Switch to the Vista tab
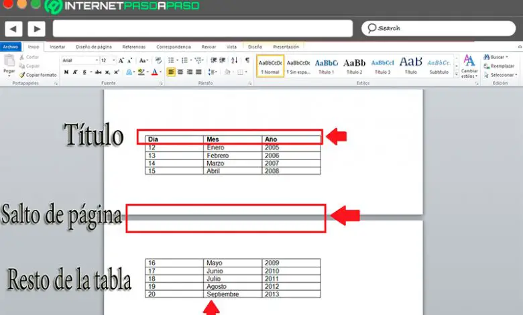 click(231, 47)
